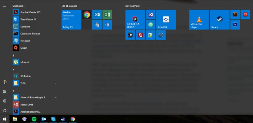The height and width of the screenshot is (123, 253).
Task: Expand the Abrosoft FantaMorph 5 folder chevron
Action: 56,97
